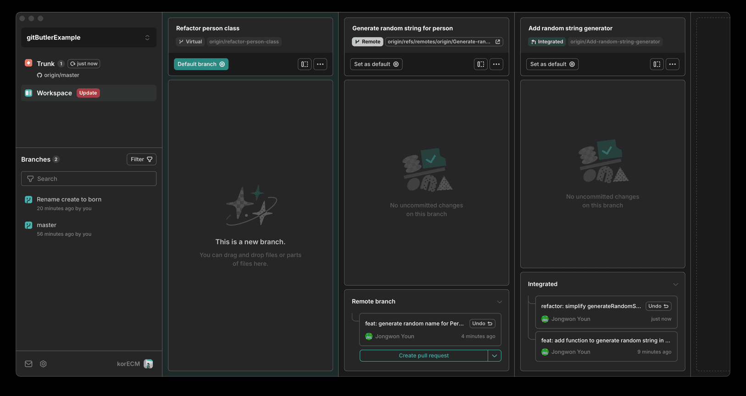Undo the 'refactor: simplify generateRandomS...' commit
This screenshot has height=396, width=746.
point(658,306)
